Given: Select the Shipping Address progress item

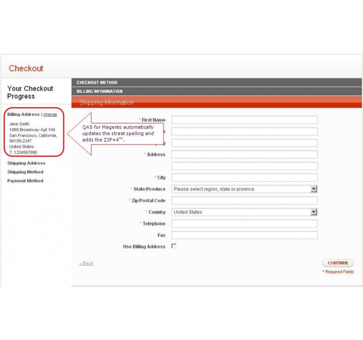Looking at the screenshot, I should (27, 163).
